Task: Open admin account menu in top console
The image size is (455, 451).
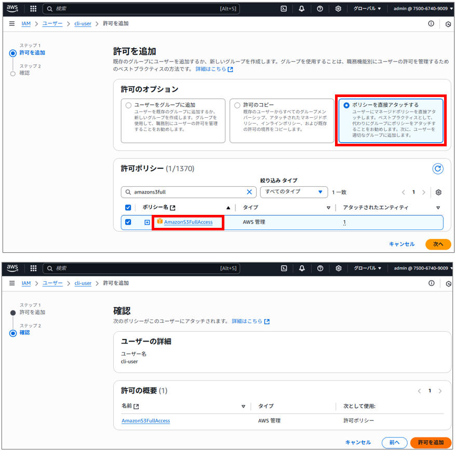Action: (x=423, y=9)
